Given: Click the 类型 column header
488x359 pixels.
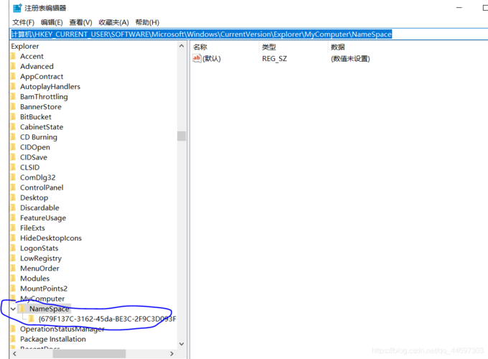Looking at the screenshot, I should (x=269, y=47).
